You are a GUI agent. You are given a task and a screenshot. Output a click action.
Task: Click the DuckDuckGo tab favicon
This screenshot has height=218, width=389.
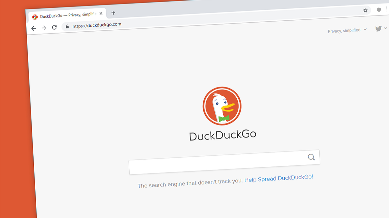[x=35, y=17]
